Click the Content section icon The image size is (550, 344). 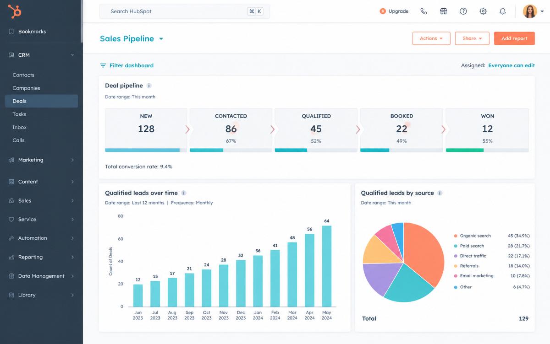(11, 182)
